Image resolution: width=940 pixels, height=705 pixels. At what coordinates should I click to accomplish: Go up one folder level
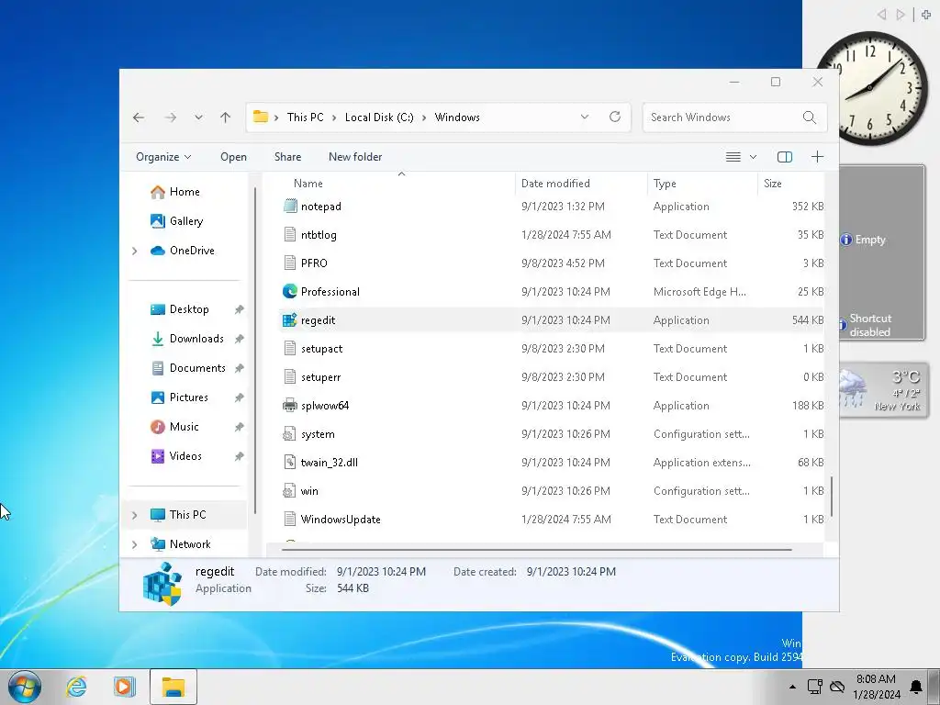[x=226, y=117]
